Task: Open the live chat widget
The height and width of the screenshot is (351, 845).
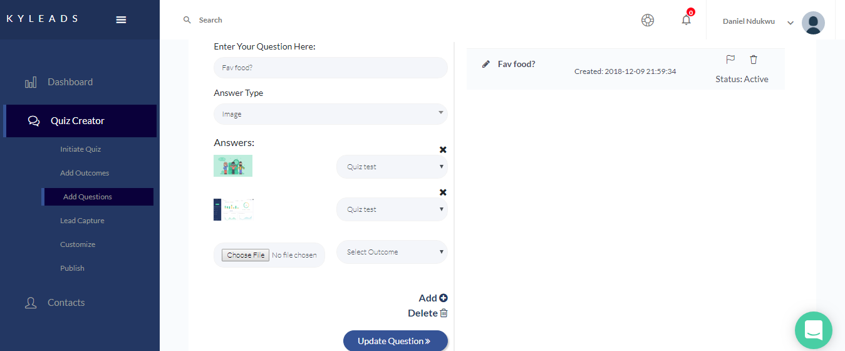Action: coord(813,330)
